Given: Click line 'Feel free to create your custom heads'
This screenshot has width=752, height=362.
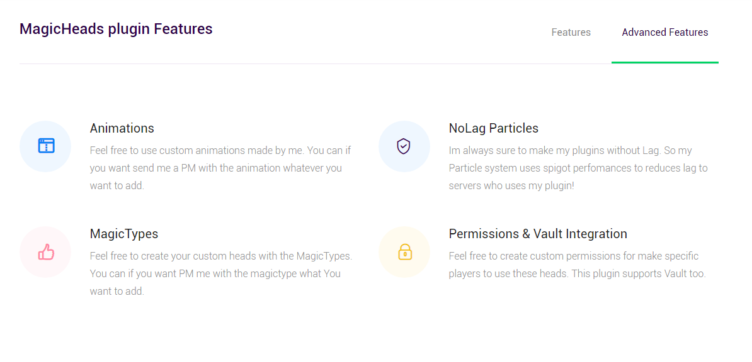Looking at the screenshot, I should [x=221, y=256].
